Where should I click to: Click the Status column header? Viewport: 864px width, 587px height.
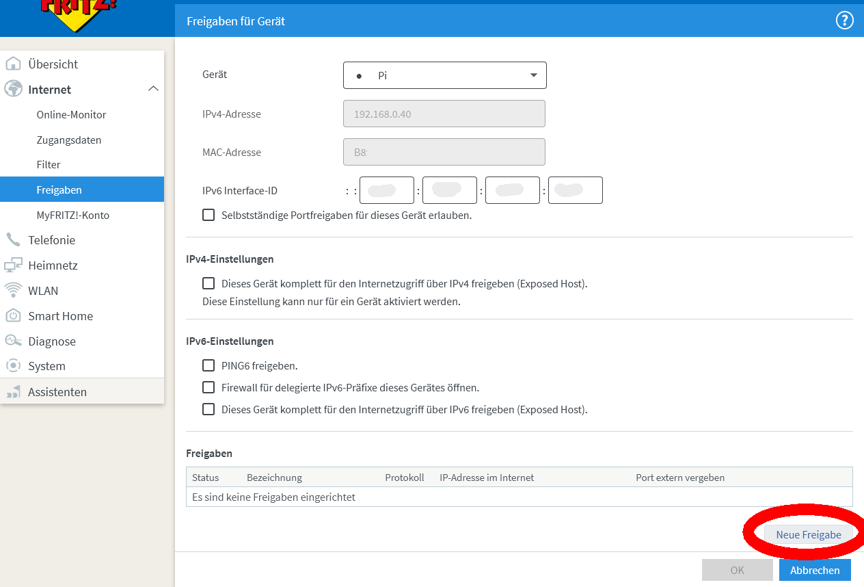pyautogui.click(x=205, y=478)
